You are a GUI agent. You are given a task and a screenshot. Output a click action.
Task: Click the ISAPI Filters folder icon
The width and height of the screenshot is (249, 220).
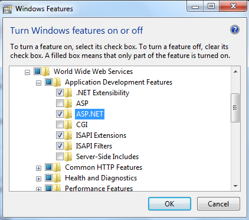(68, 146)
